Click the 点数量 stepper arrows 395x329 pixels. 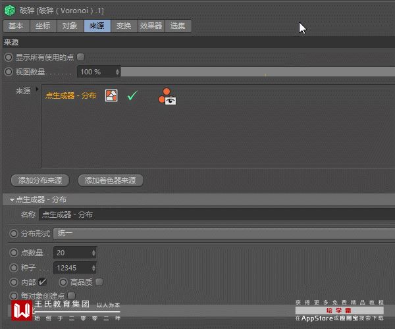pos(93,253)
